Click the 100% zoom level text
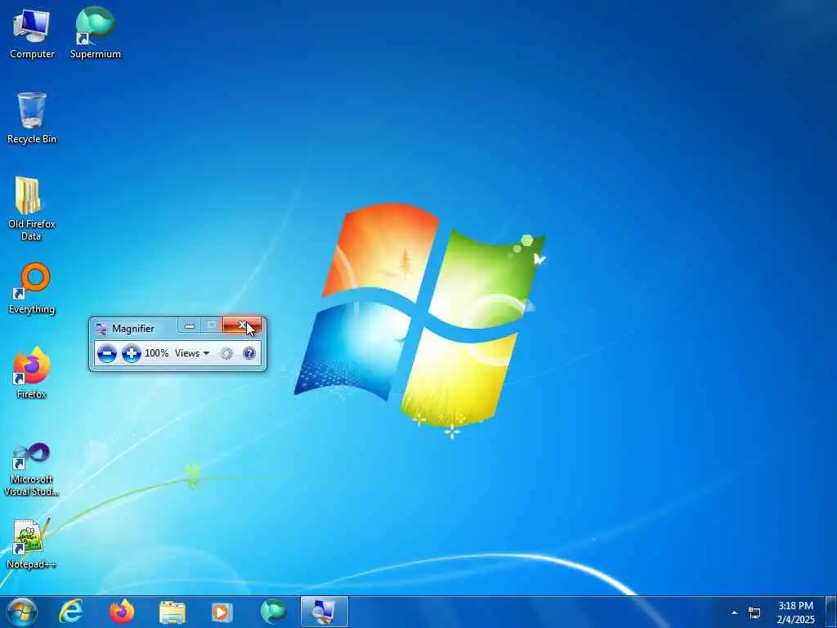The height and width of the screenshot is (628, 837). (156, 353)
